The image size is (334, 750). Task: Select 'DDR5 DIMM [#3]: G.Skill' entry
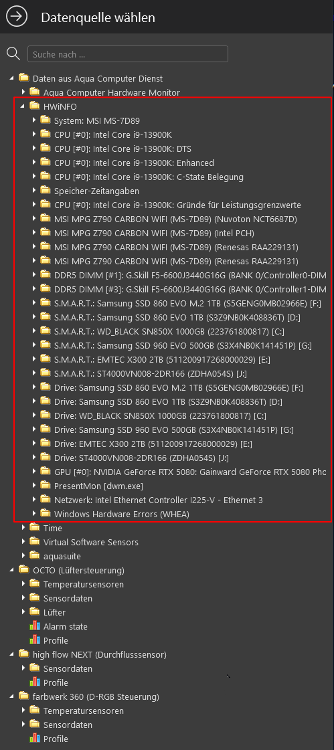pos(191,290)
